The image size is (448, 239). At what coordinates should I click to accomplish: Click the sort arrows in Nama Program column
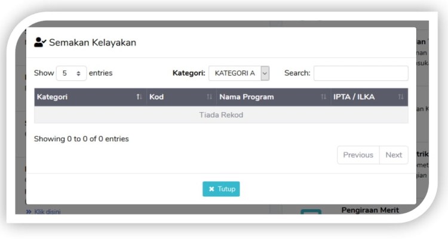tap(324, 97)
